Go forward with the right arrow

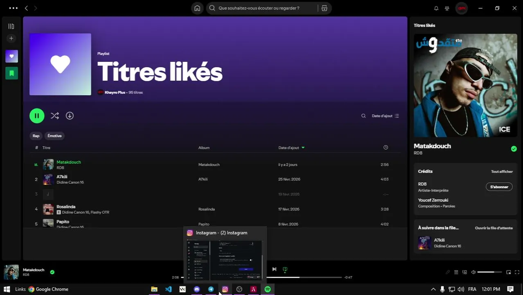click(35, 8)
